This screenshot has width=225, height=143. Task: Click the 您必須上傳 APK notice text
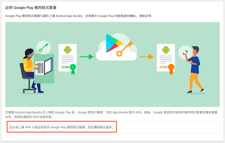tap(62, 127)
